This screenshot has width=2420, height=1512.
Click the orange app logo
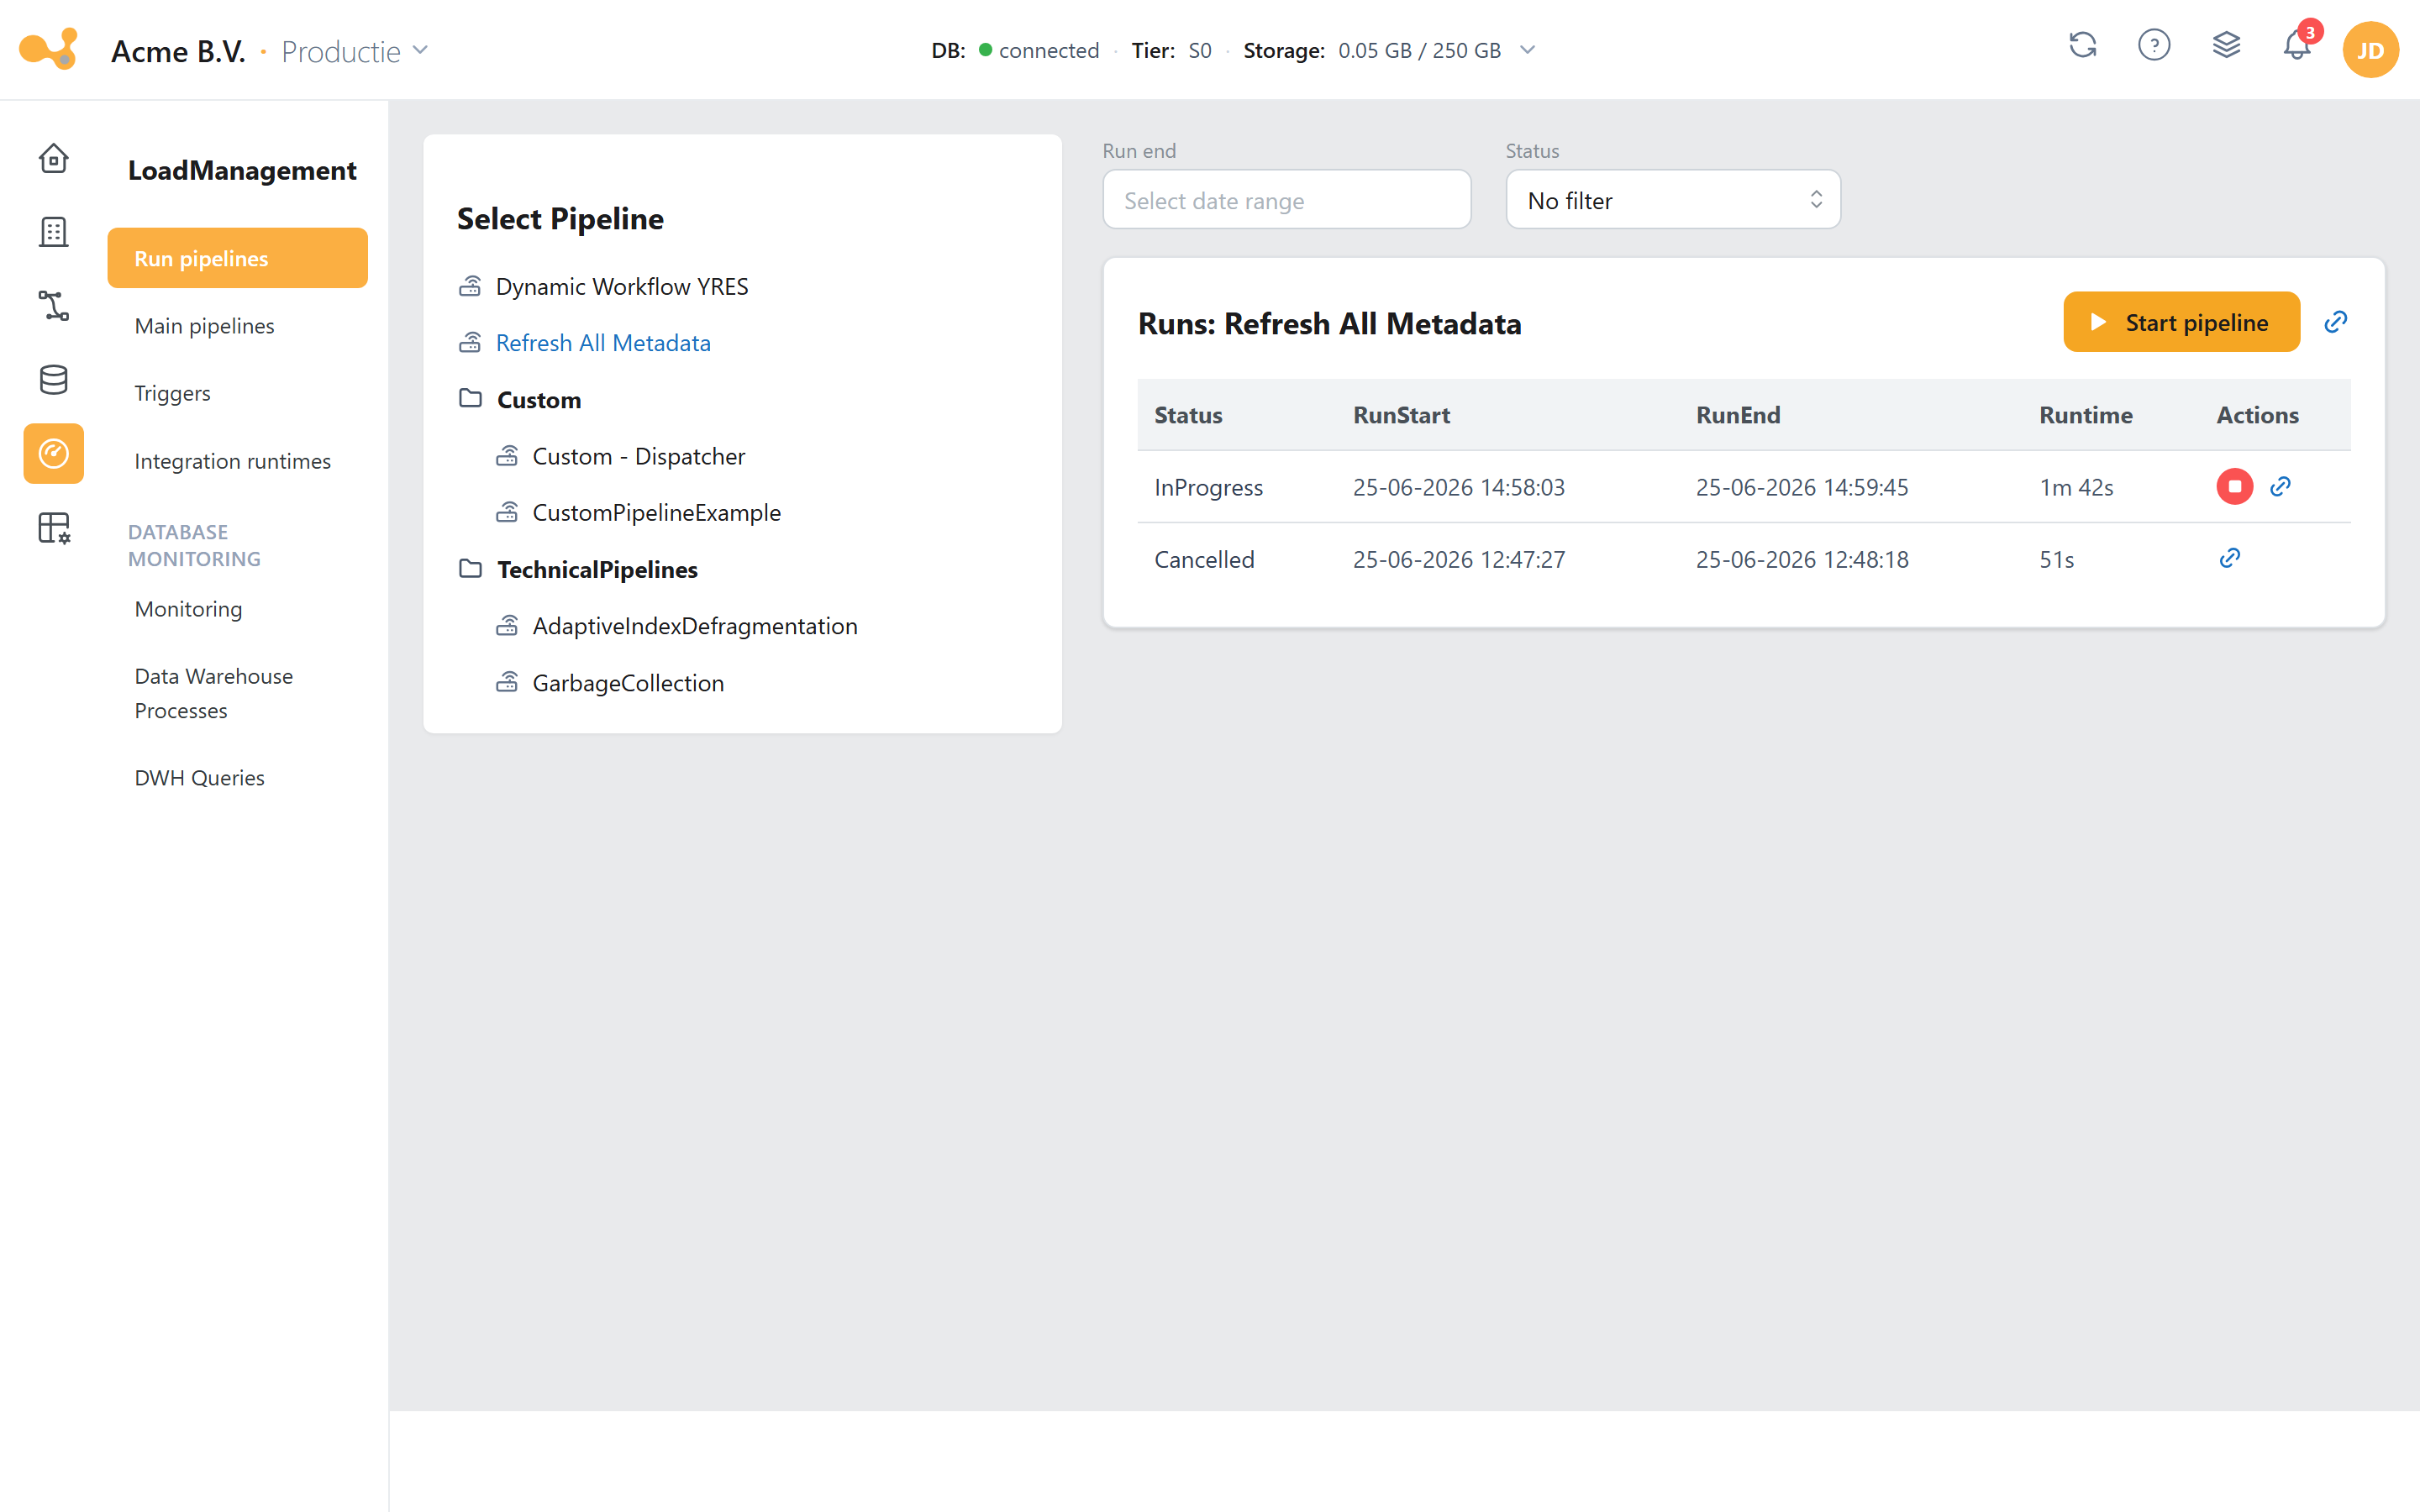point(49,49)
